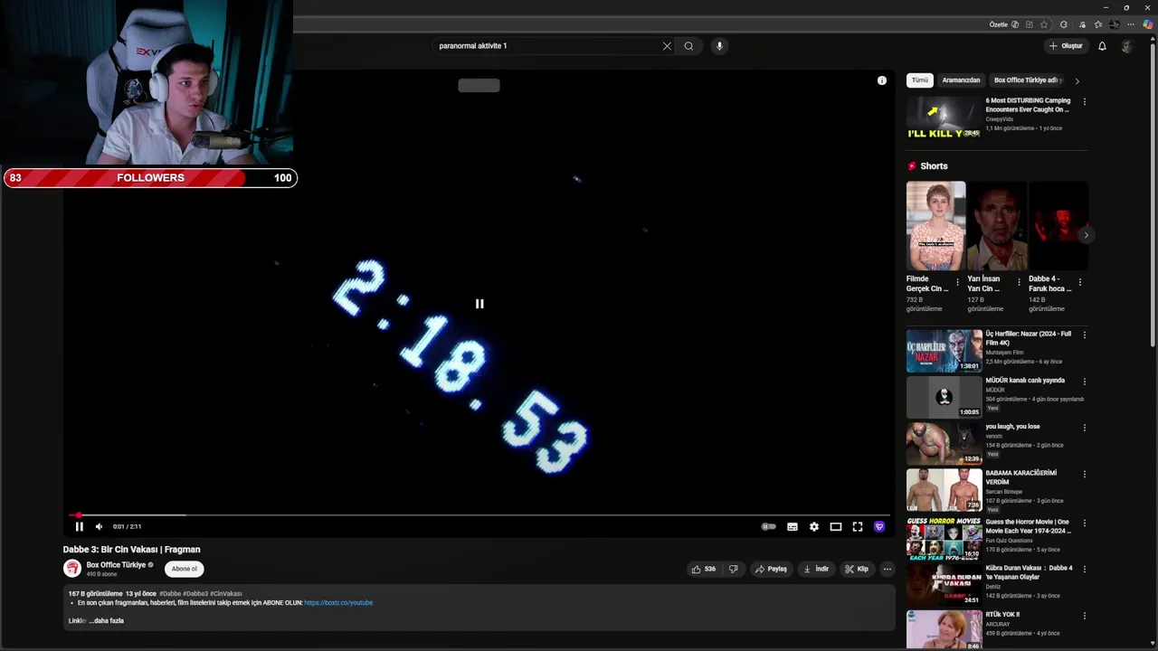
Task: Click the video progress bar
Action: [479, 515]
